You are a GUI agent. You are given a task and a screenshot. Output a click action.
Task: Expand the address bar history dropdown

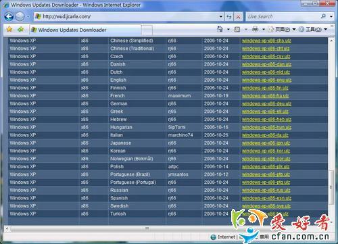pos(221,17)
